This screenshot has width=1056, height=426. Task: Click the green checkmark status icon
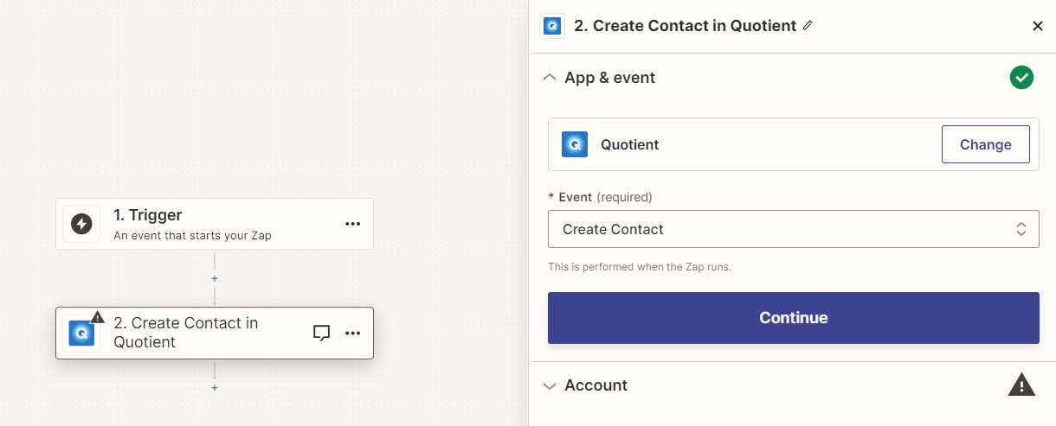(x=1021, y=78)
